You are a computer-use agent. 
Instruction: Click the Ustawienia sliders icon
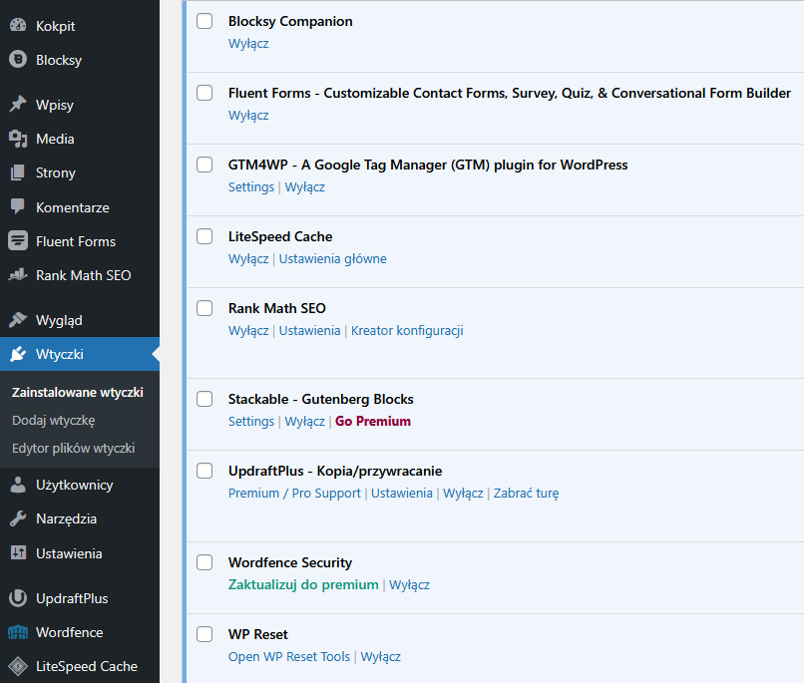18,552
